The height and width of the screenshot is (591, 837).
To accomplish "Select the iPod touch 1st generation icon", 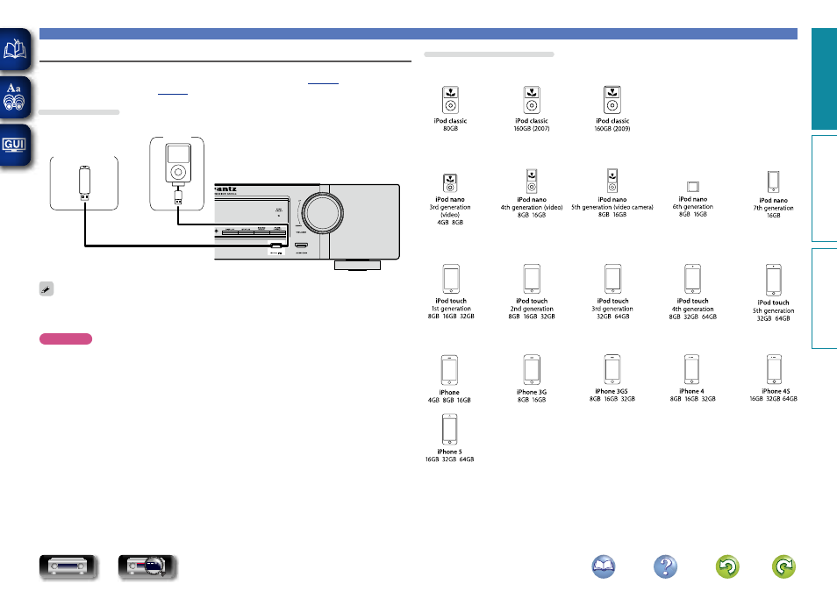I will 451,279.
